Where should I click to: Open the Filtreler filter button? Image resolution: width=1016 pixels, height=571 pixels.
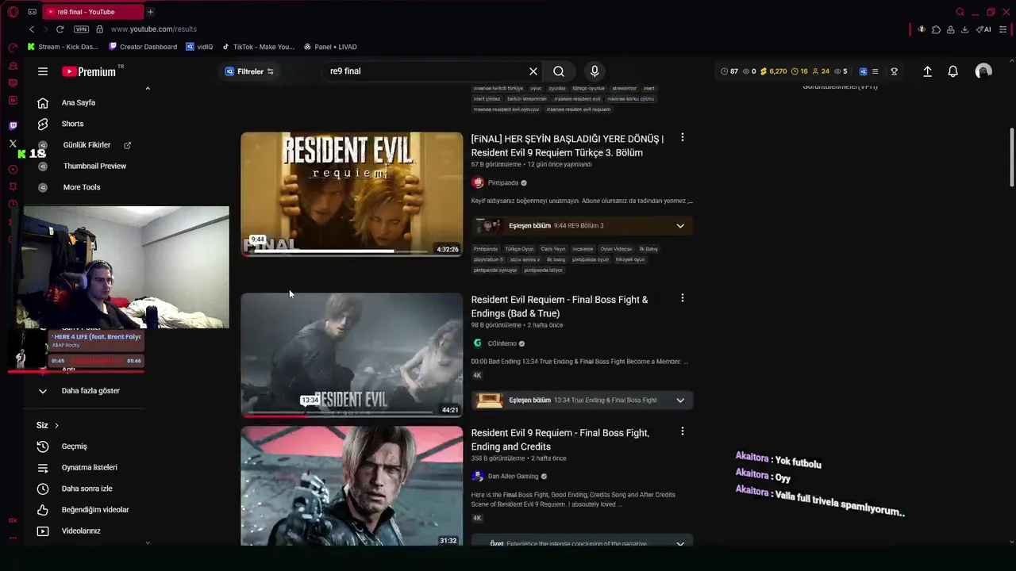point(249,71)
